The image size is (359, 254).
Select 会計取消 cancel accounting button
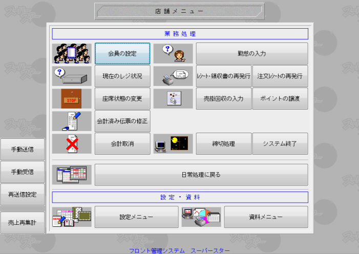coord(122,143)
